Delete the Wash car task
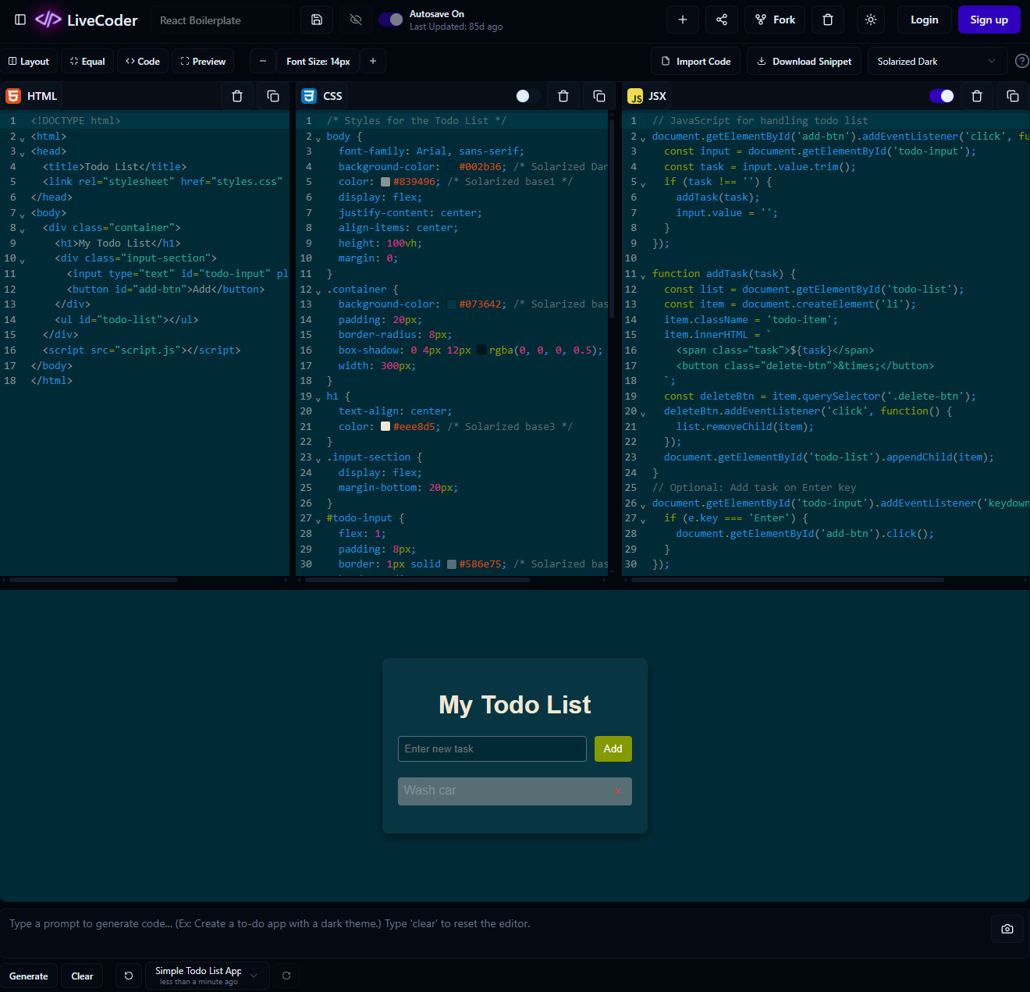Image resolution: width=1030 pixels, height=992 pixels. click(x=618, y=791)
